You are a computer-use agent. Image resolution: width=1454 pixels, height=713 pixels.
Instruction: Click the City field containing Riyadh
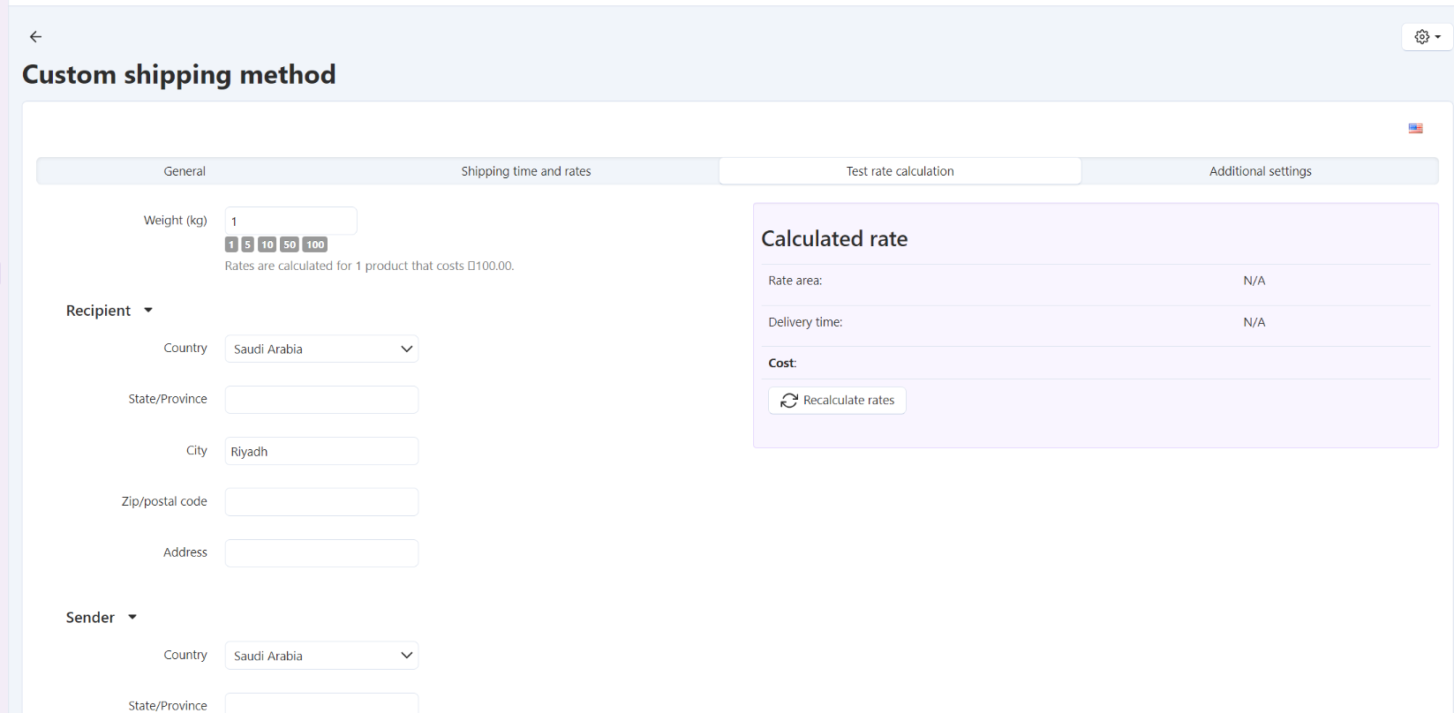coord(321,451)
